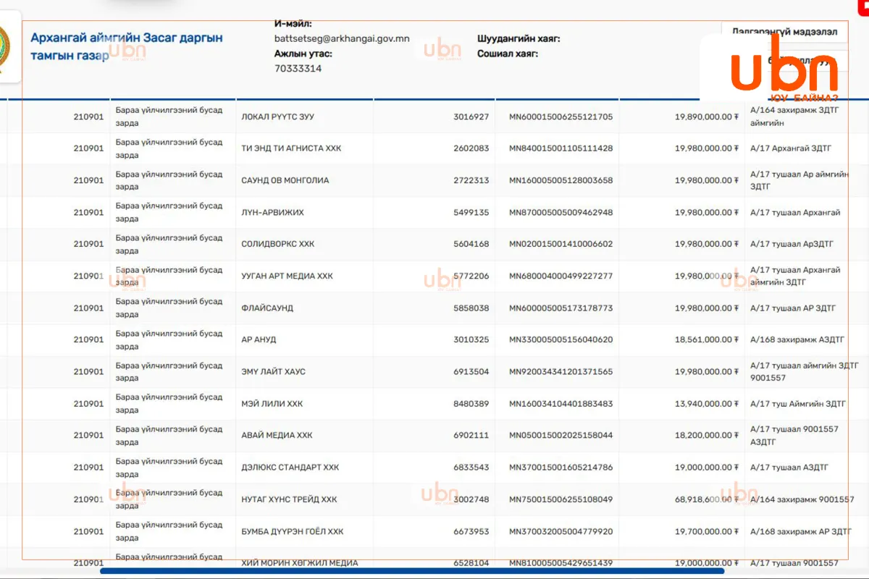The image size is (869, 579).
Task: Click the ЛУН-АРВИЖИХ recipient cell
Action: (273, 212)
